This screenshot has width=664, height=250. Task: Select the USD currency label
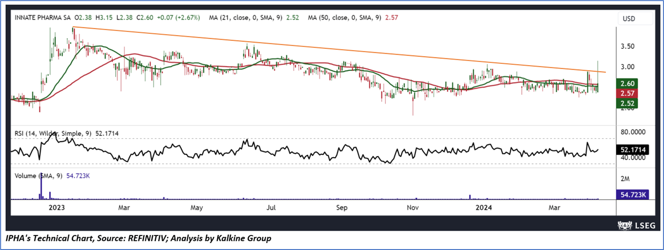(629, 19)
